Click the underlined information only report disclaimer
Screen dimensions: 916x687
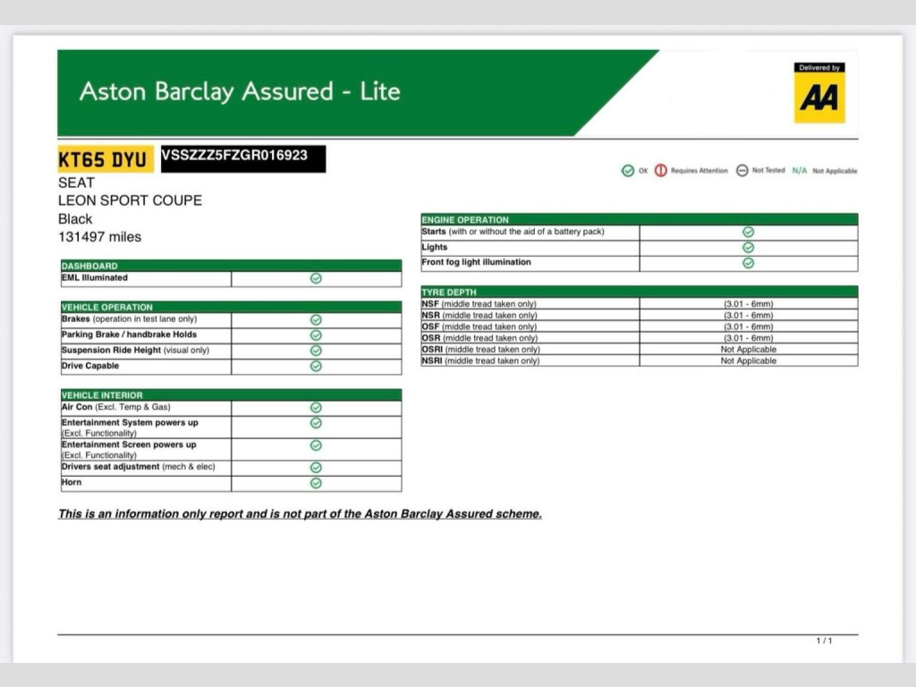coord(300,514)
